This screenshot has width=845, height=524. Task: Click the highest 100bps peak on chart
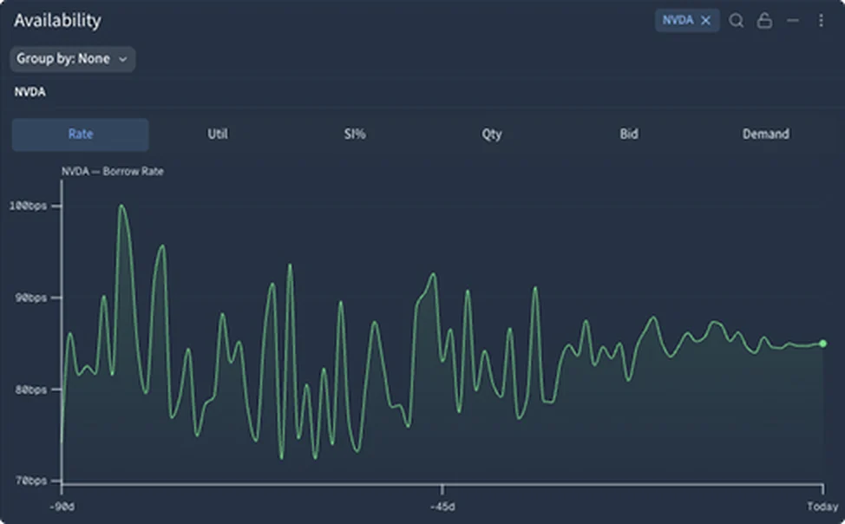(121, 206)
